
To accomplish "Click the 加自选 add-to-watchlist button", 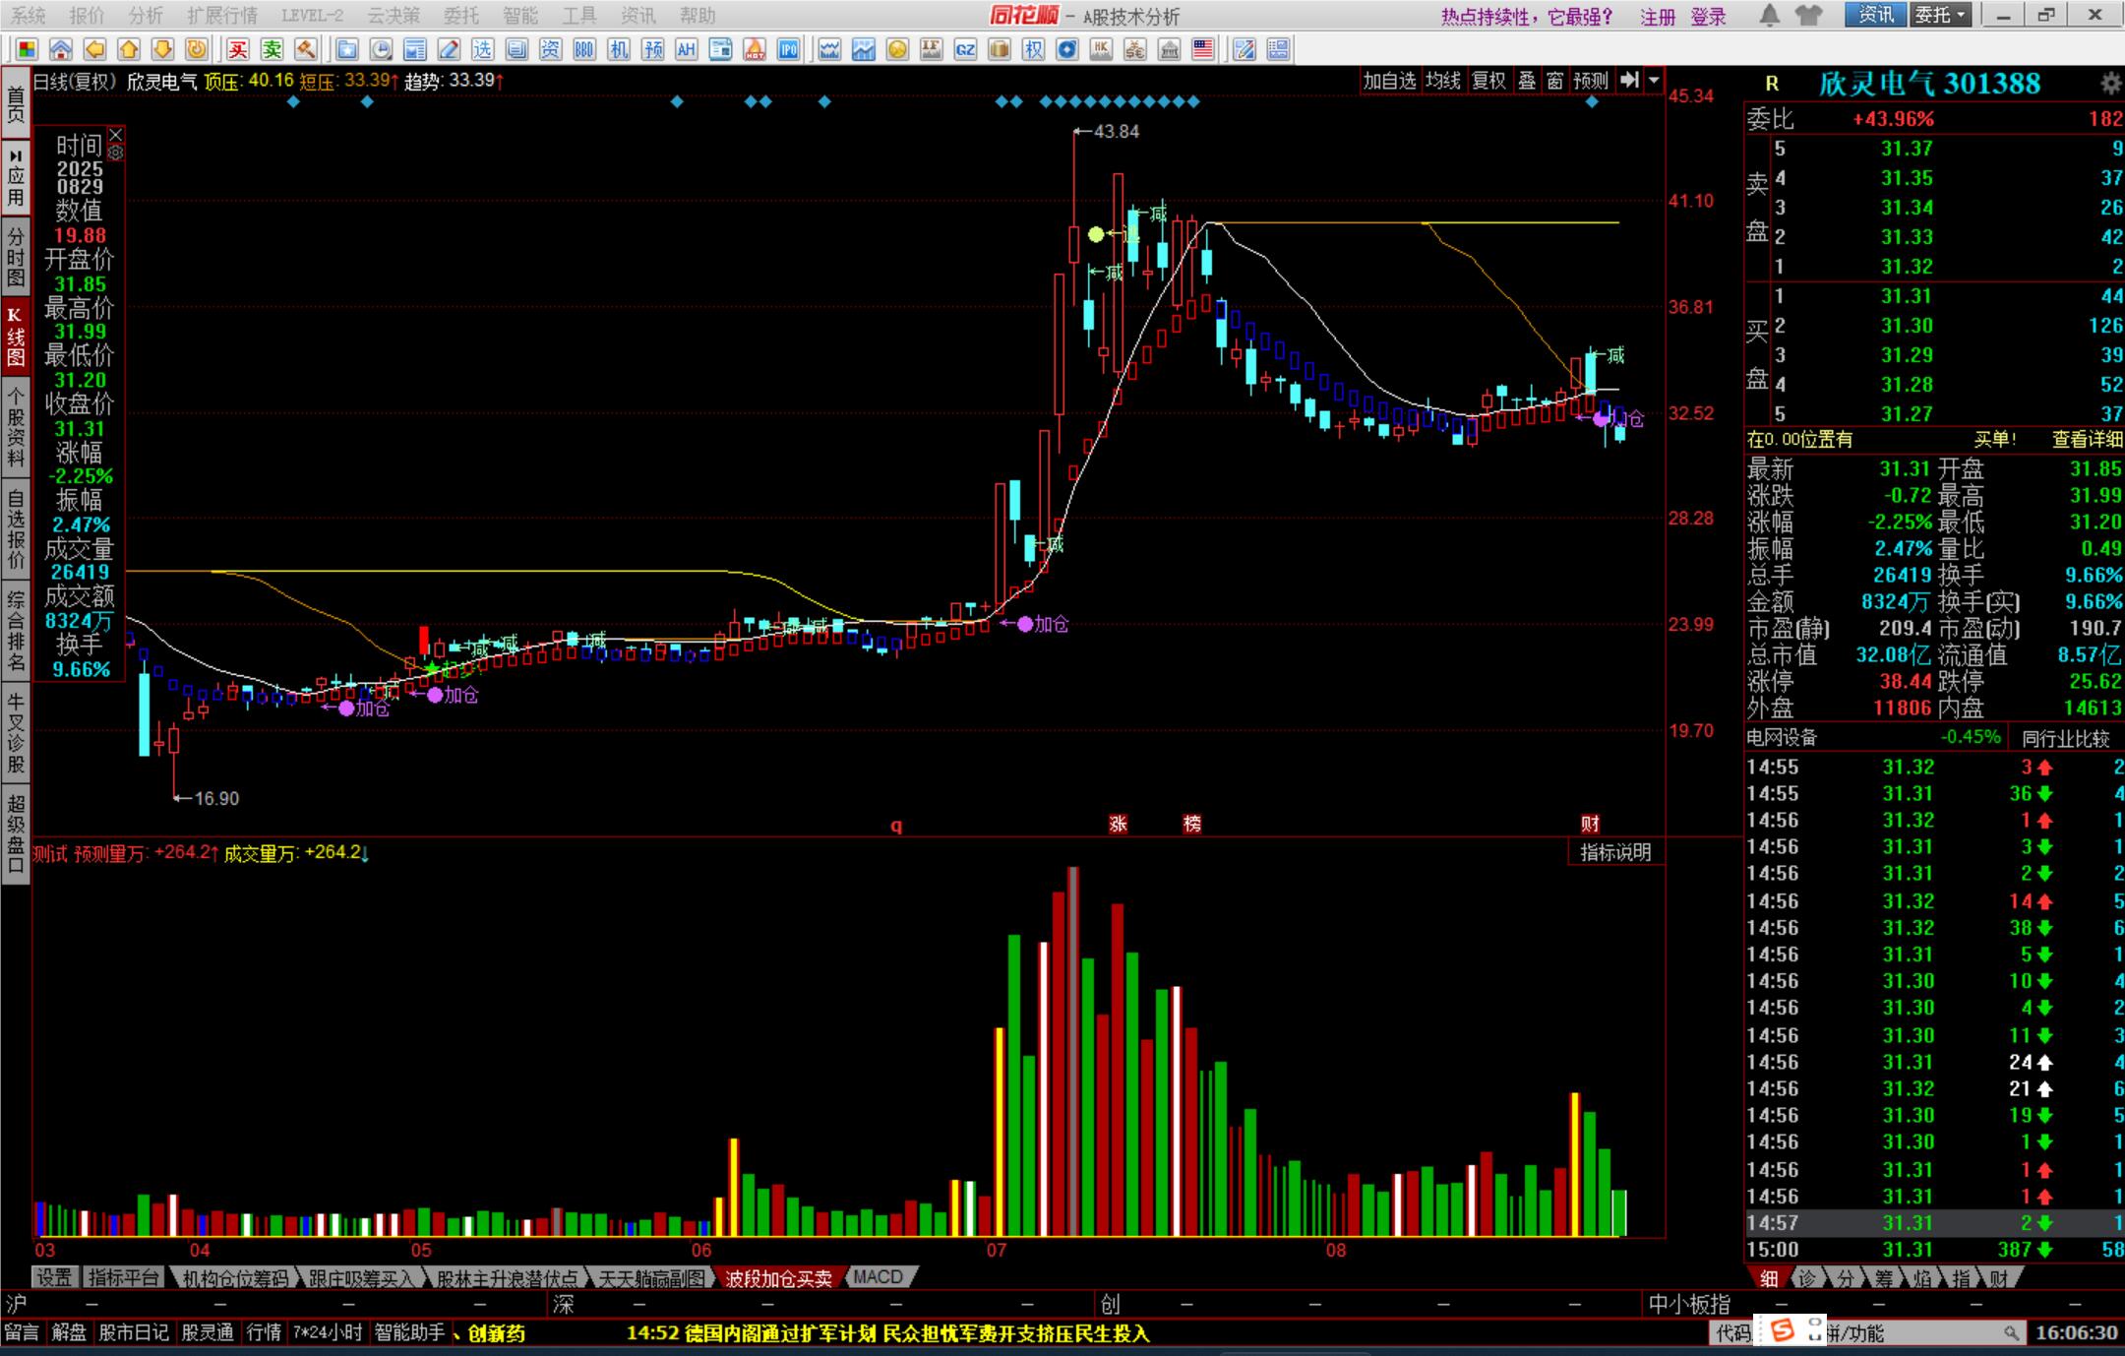I will coord(1388,81).
